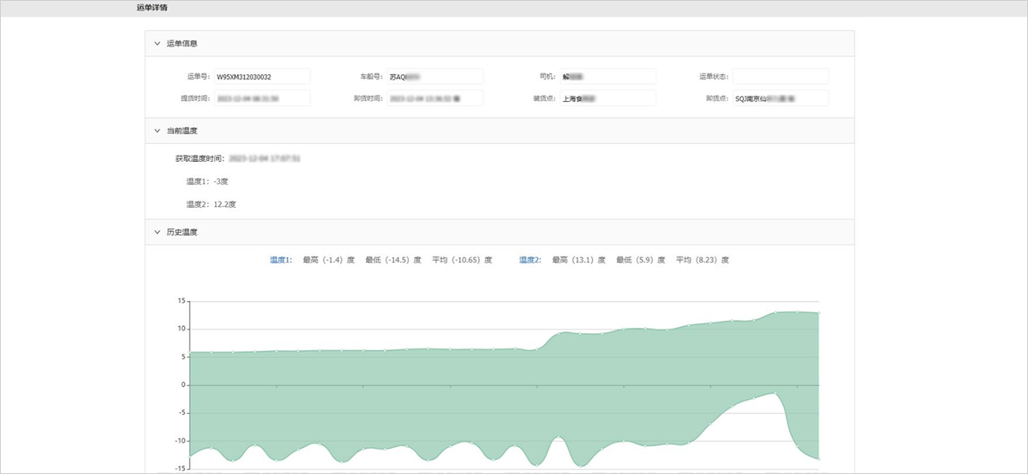Collapse the 运单信息 section chevron
1028x474 pixels.
tap(157, 43)
